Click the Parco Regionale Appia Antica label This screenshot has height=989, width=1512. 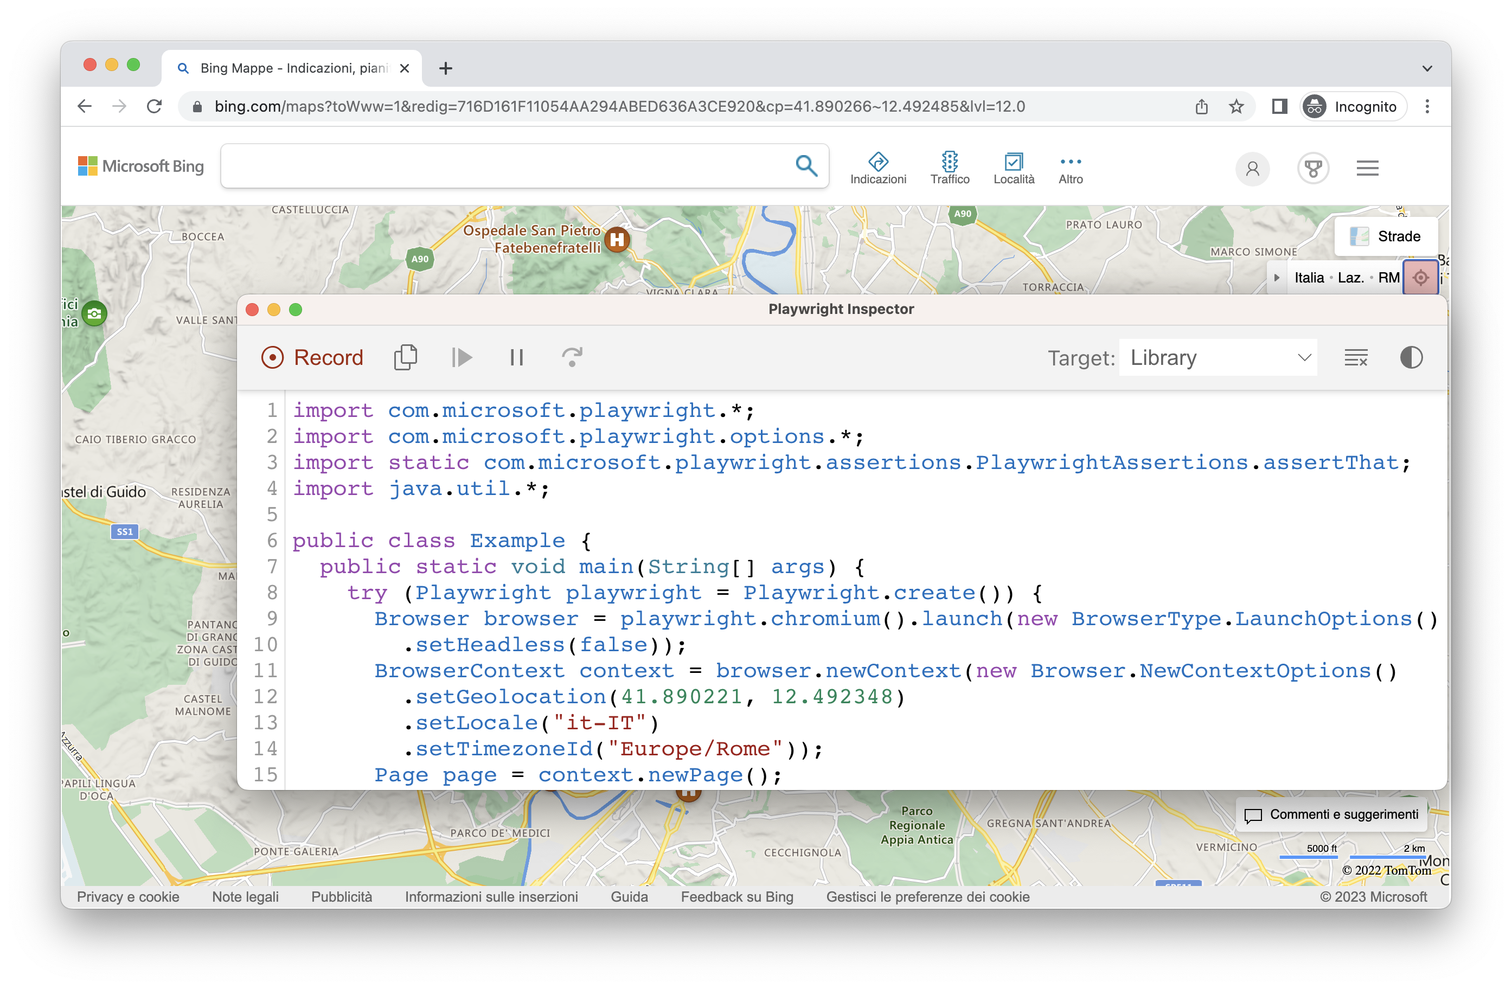click(916, 825)
